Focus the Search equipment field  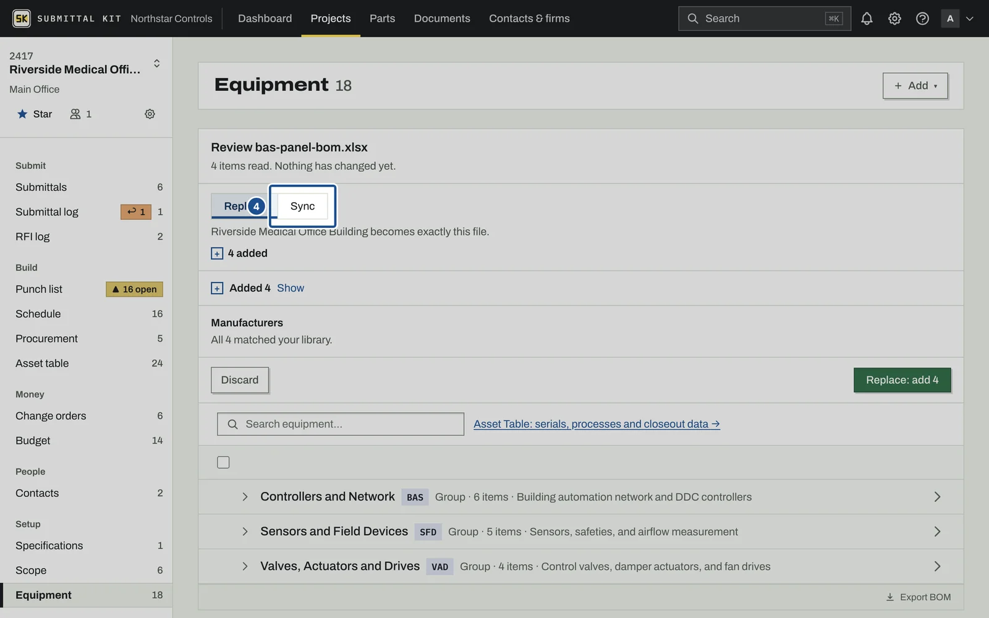[341, 424]
